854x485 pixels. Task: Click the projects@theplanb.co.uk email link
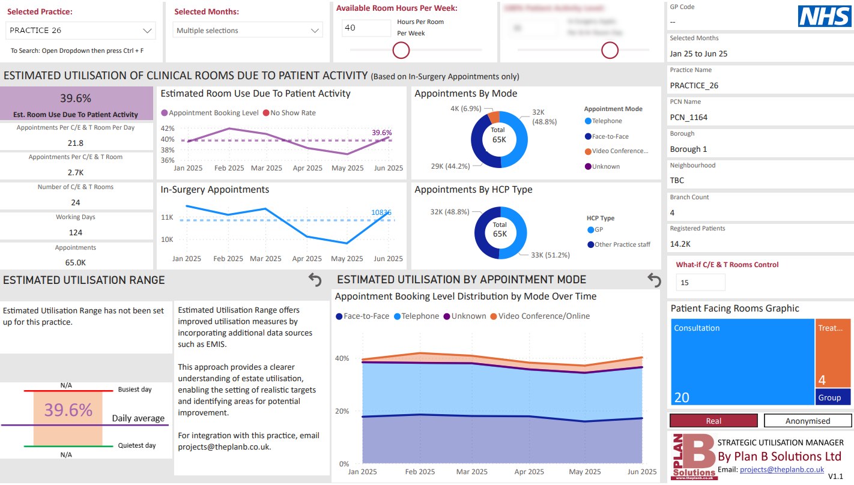click(781, 470)
